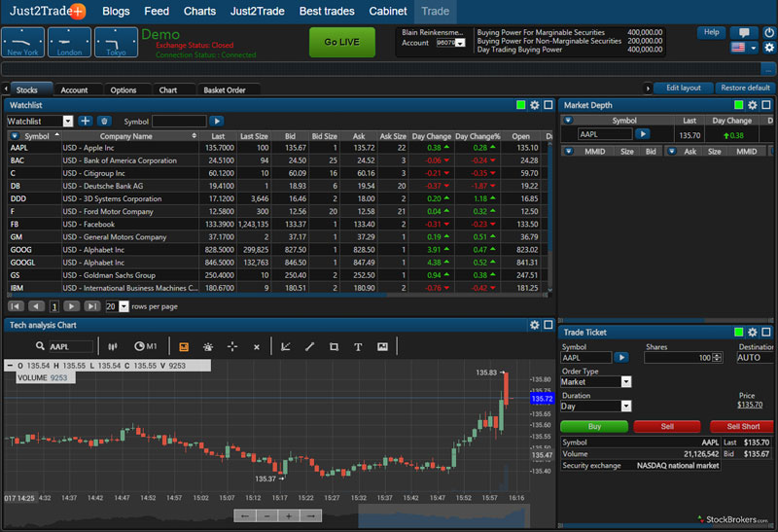
Task: Change chart type candlestick icon
Action: 113,346
